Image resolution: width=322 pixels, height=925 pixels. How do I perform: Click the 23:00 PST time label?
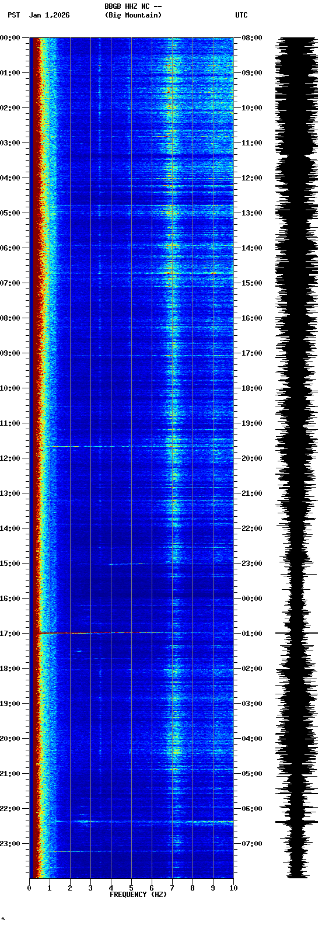10,844
